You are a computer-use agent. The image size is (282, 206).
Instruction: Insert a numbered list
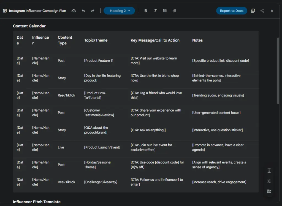[174, 11]
